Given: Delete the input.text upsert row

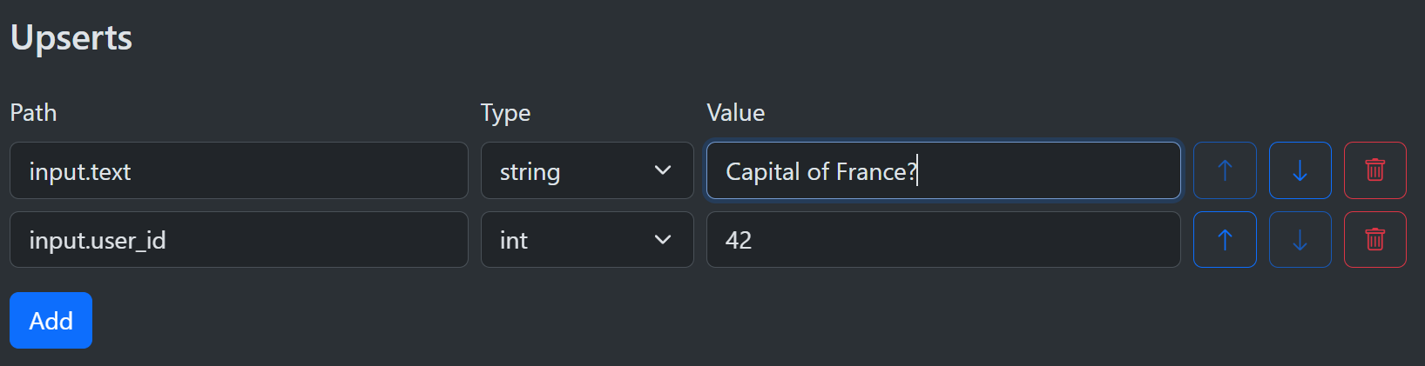Looking at the screenshot, I should click(x=1374, y=170).
